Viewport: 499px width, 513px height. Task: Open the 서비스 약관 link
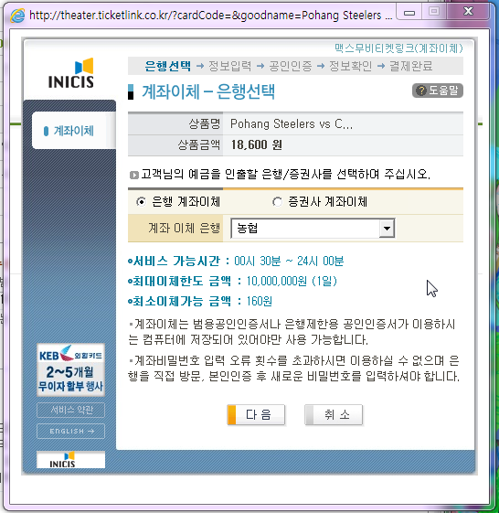point(70,410)
